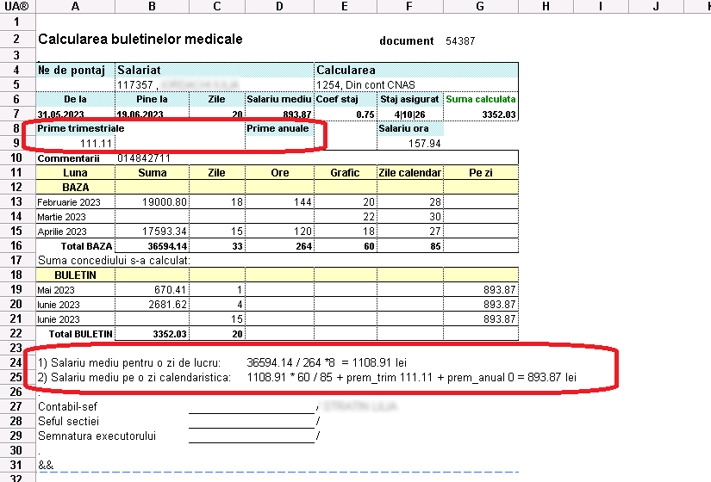Select column A header
This screenshot has height=482, width=711.
point(75,6)
